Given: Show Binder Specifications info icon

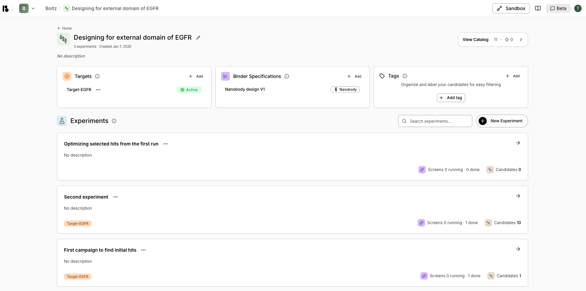Looking at the screenshot, I should [x=287, y=76].
